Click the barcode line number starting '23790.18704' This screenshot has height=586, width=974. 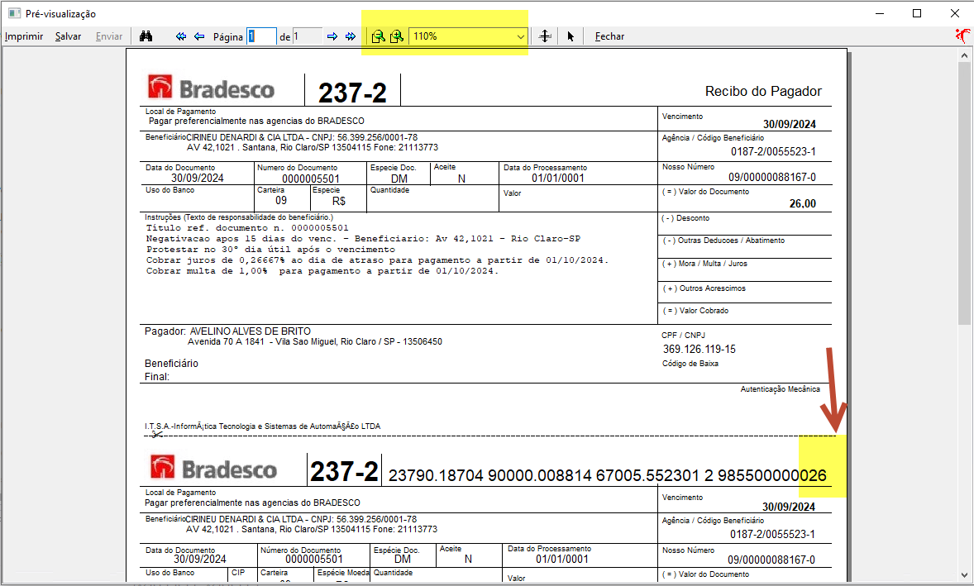point(608,475)
